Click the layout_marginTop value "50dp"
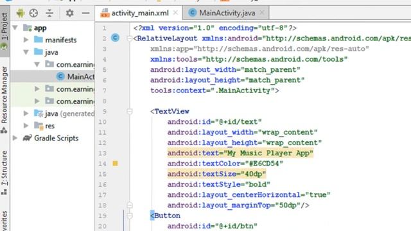This screenshot has height=231, width=411. tap(288, 205)
